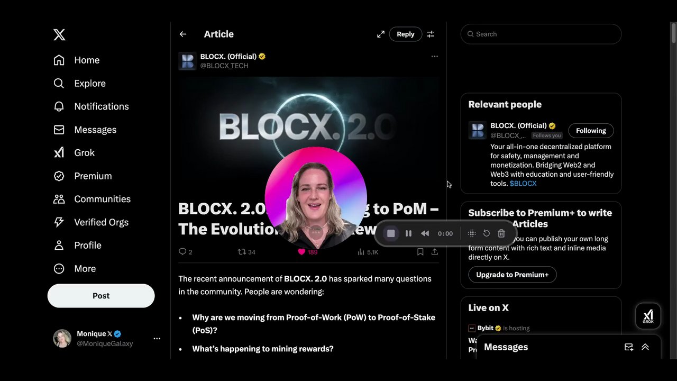Open the More menu in the sidebar
This screenshot has height=381, width=677.
[75, 269]
